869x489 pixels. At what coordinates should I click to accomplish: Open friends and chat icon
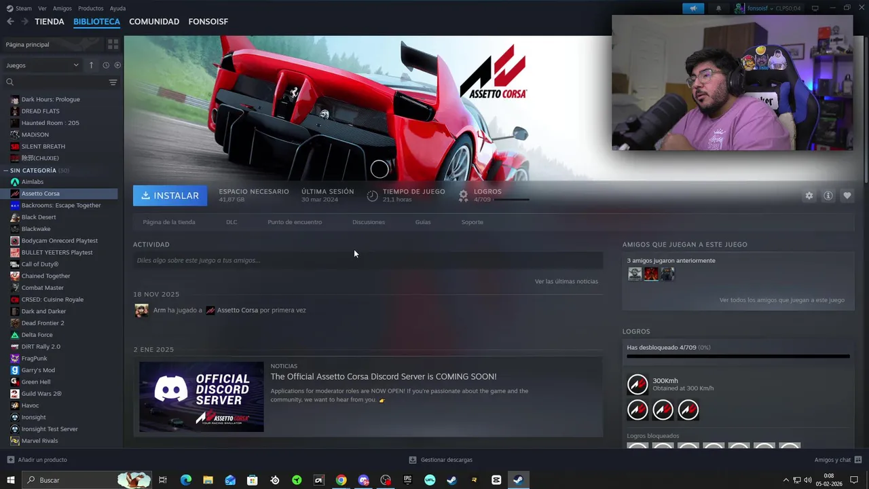point(858,460)
